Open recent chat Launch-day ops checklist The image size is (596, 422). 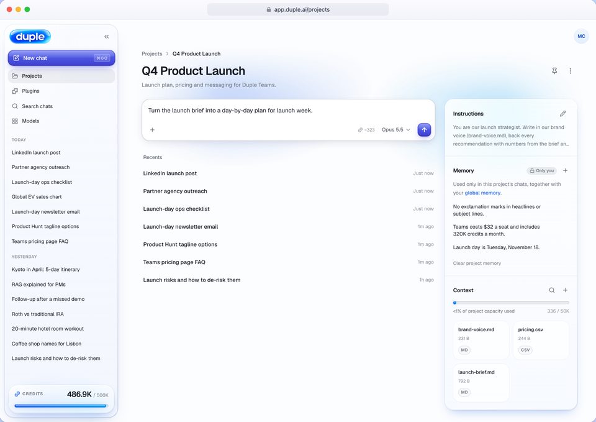tap(288, 209)
